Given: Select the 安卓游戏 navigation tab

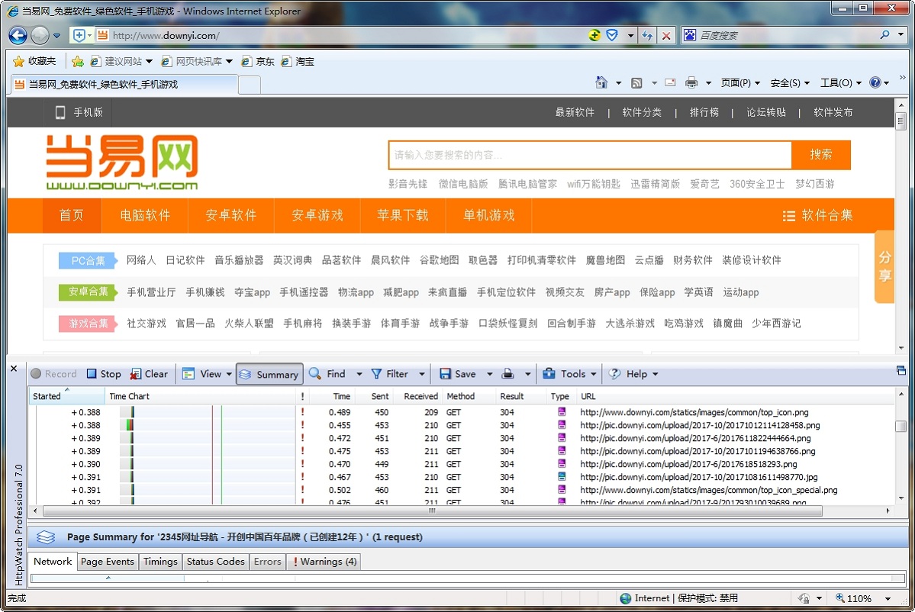Looking at the screenshot, I should point(316,215).
